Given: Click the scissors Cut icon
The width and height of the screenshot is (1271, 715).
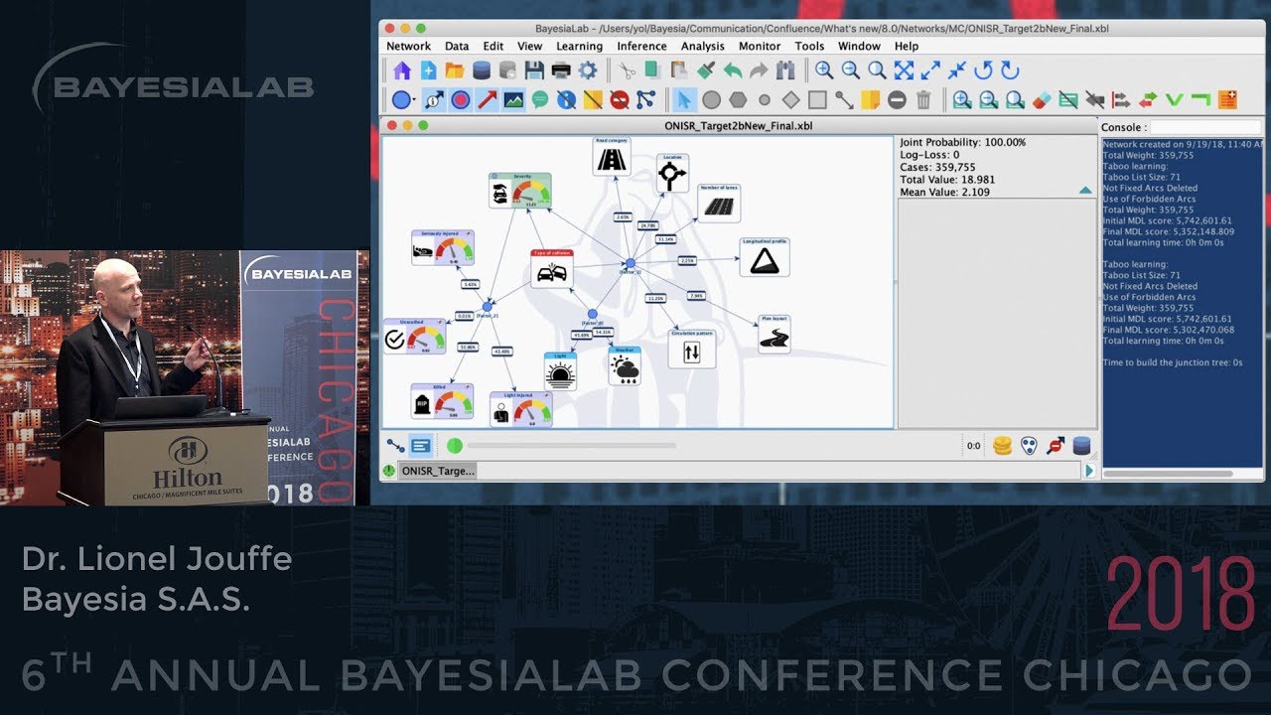Looking at the screenshot, I should [x=627, y=71].
